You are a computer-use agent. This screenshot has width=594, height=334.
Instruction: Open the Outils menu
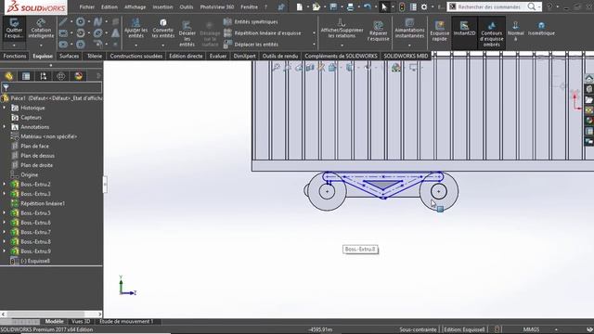pos(186,6)
